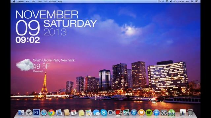Open Safari compass icon in Dock
211x118 pixels.
[44, 113]
